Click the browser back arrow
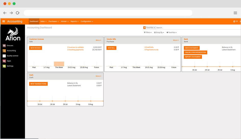 tap(5, 13)
